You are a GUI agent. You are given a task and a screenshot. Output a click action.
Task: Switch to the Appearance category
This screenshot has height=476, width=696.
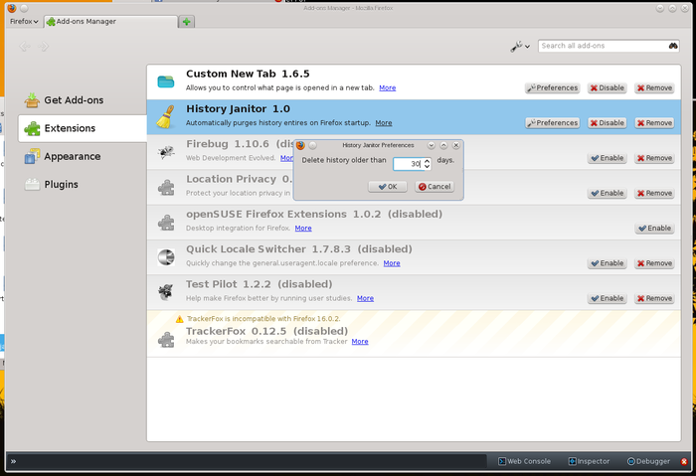[63, 157]
